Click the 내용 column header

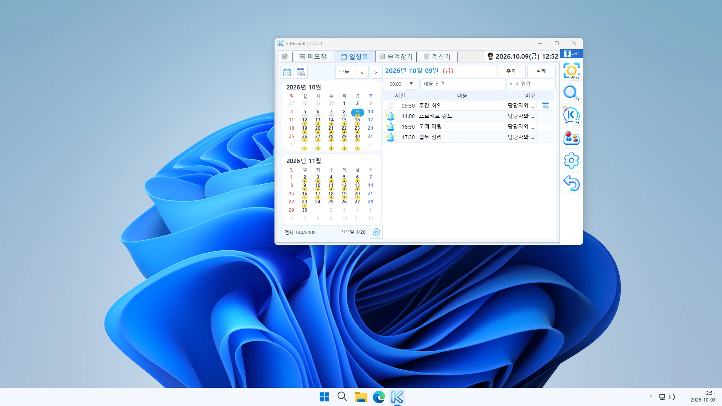[x=462, y=95]
